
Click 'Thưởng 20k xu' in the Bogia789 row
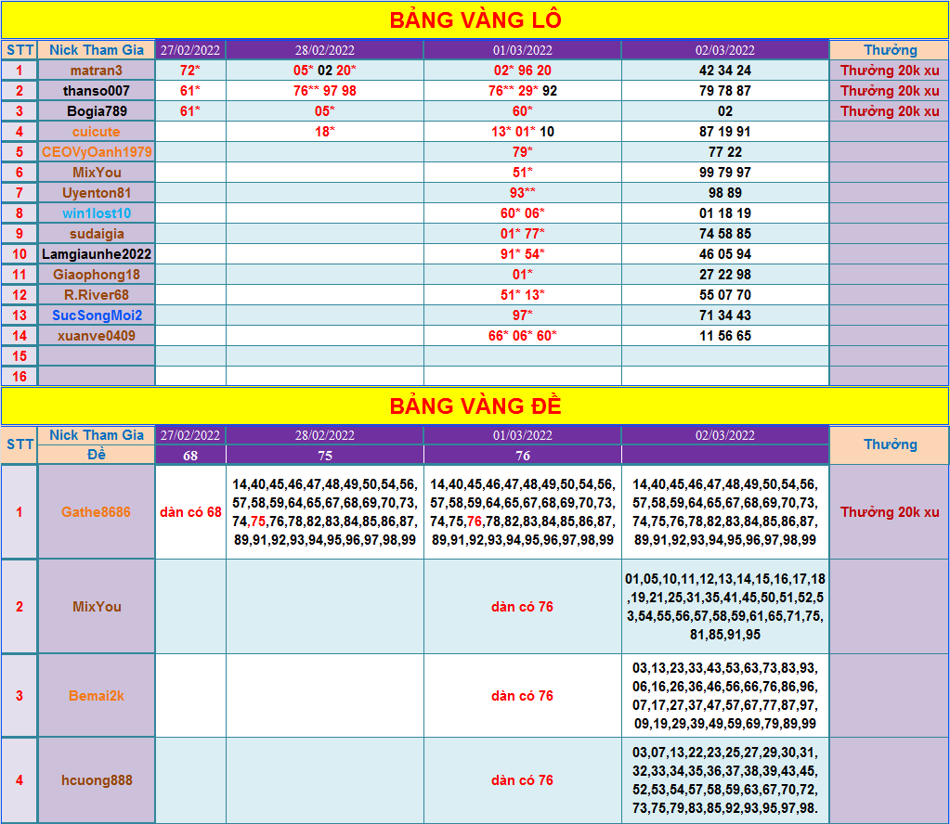click(x=890, y=111)
